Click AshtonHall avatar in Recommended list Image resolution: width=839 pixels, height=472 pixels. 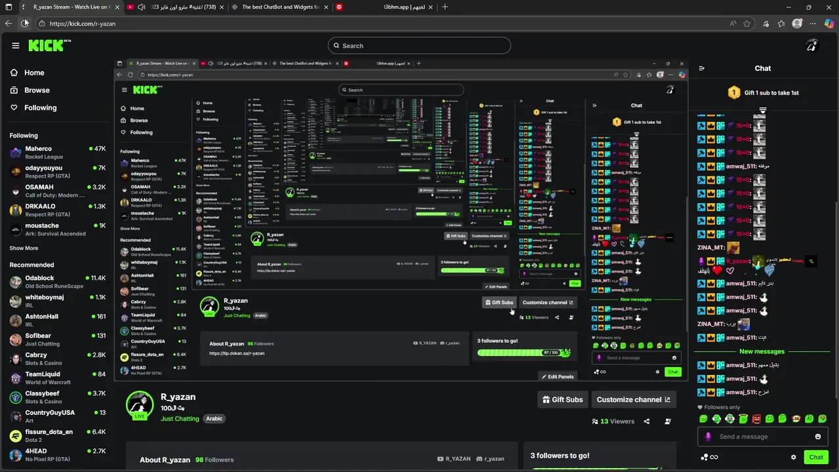point(16,320)
